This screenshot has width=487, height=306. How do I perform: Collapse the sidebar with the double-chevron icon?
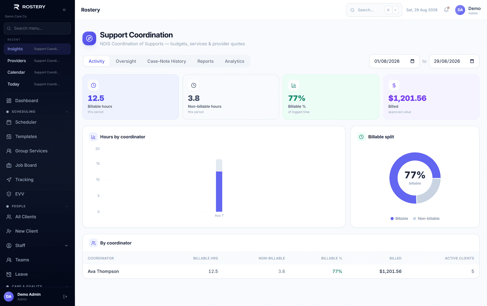click(x=64, y=10)
